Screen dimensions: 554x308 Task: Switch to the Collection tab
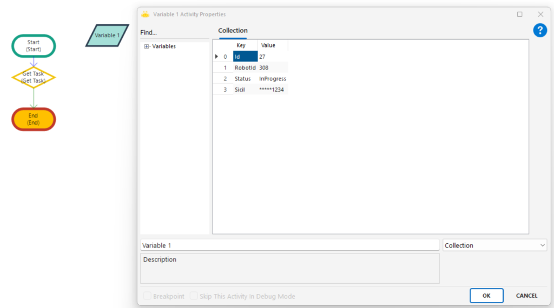coord(233,31)
